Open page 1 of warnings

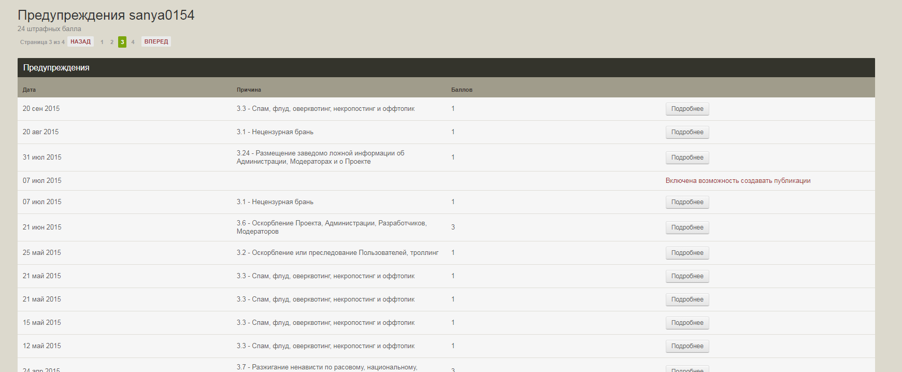click(x=102, y=42)
